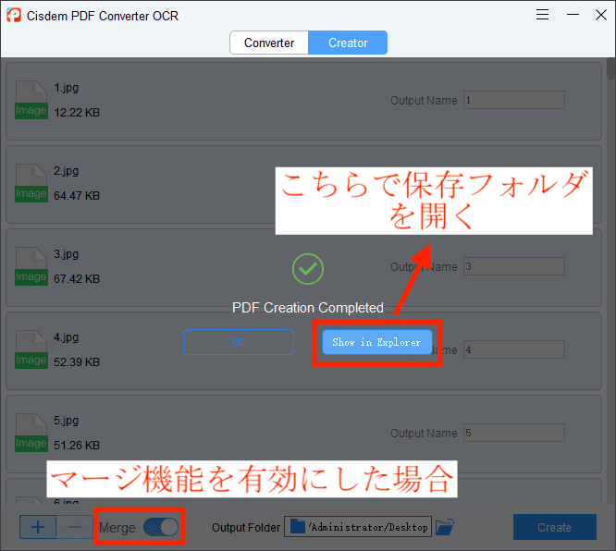Click Show in Explorer button

click(x=377, y=342)
